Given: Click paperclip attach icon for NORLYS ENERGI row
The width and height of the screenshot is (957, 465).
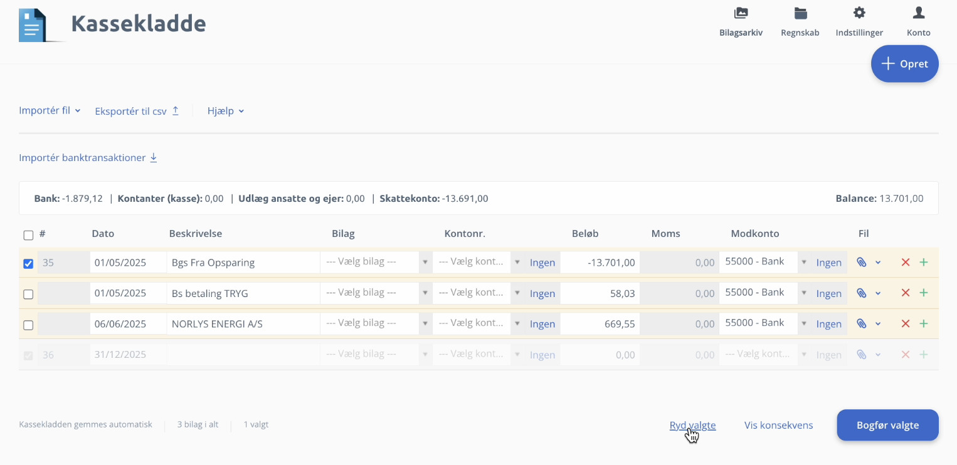Looking at the screenshot, I should 862,324.
